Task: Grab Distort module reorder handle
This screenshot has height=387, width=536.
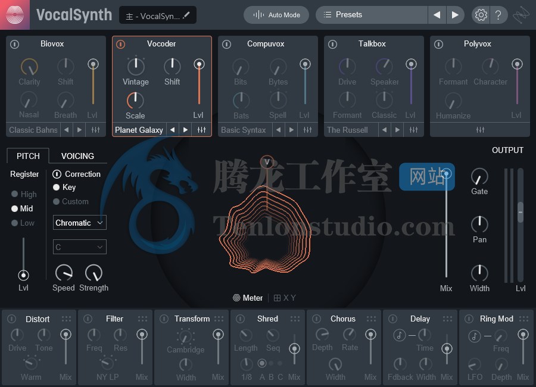Action: [x=66, y=319]
